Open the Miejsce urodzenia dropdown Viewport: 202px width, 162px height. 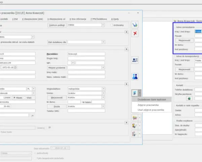pyautogui.click(x=103, y=67)
